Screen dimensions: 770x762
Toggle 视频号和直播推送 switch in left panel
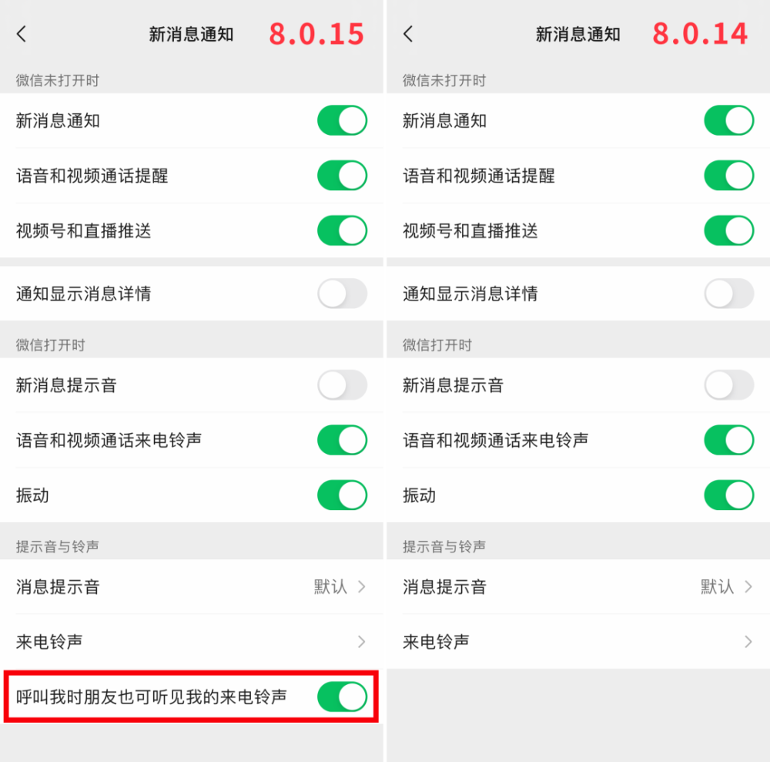(x=343, y=230)
